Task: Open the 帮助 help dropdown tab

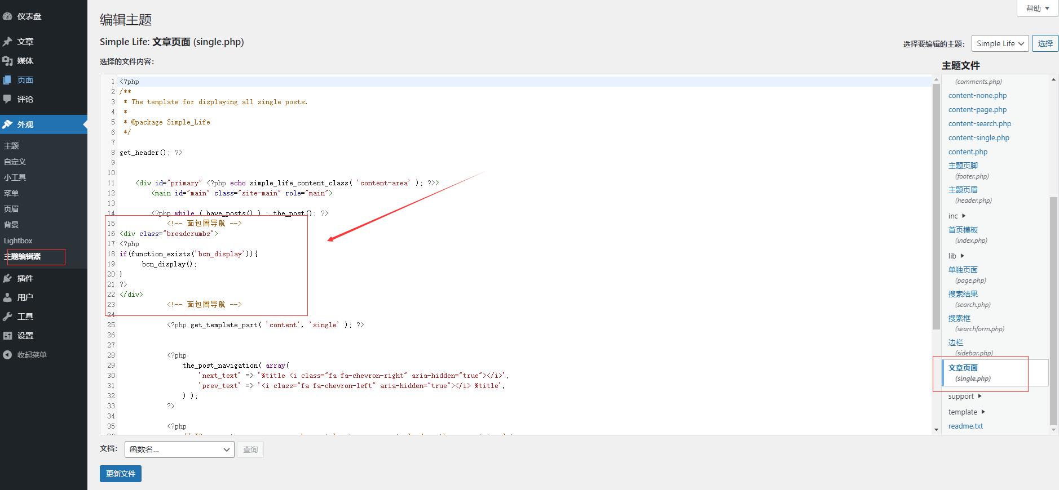Action: 1038,8
